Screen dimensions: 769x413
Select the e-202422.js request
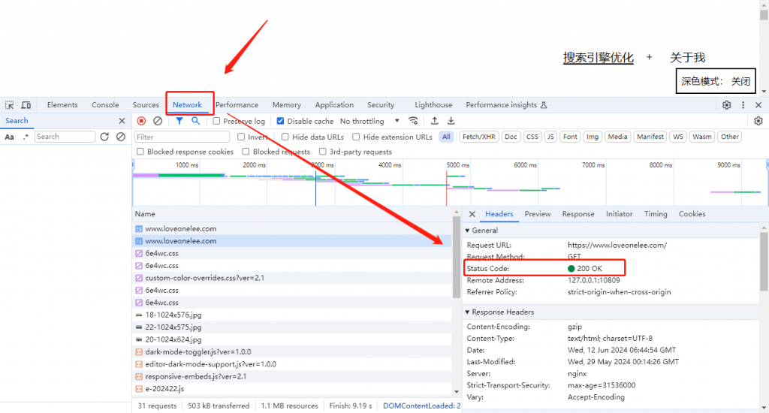(x=293, y=388)
